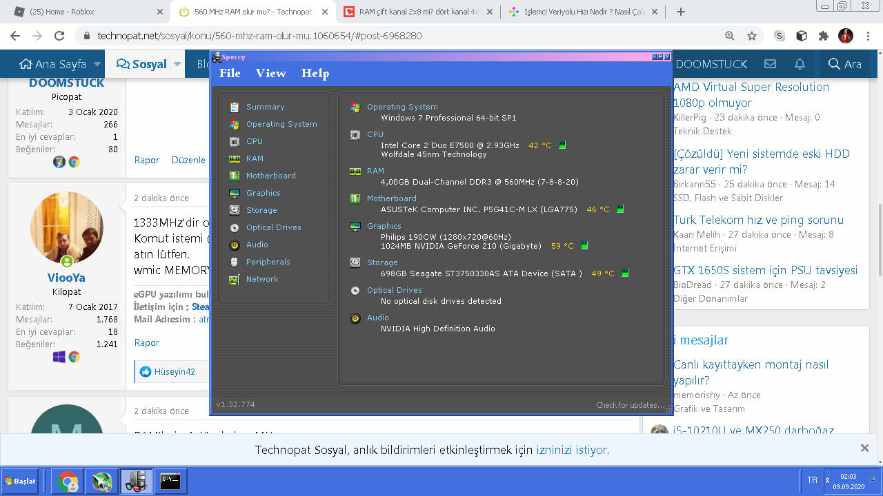Expand the Ana Sayfa dropdown arrow
Viewport: 883px width, 496px height.
(x=97, y=64)
